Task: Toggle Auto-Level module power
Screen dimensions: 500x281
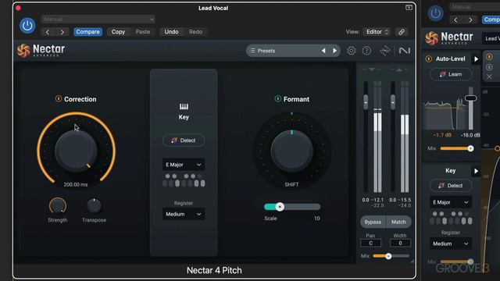Action: tap(429, 59)
